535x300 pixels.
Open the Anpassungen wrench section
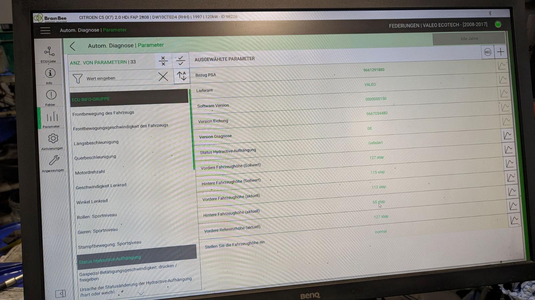click(53, 164)
